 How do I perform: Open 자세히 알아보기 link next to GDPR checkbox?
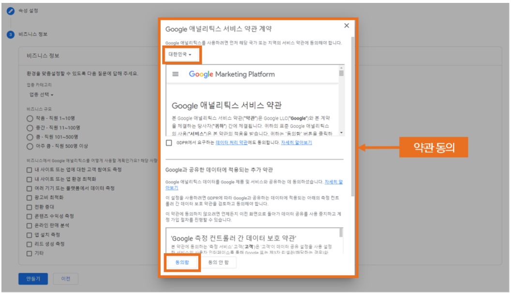coord(296,142)
